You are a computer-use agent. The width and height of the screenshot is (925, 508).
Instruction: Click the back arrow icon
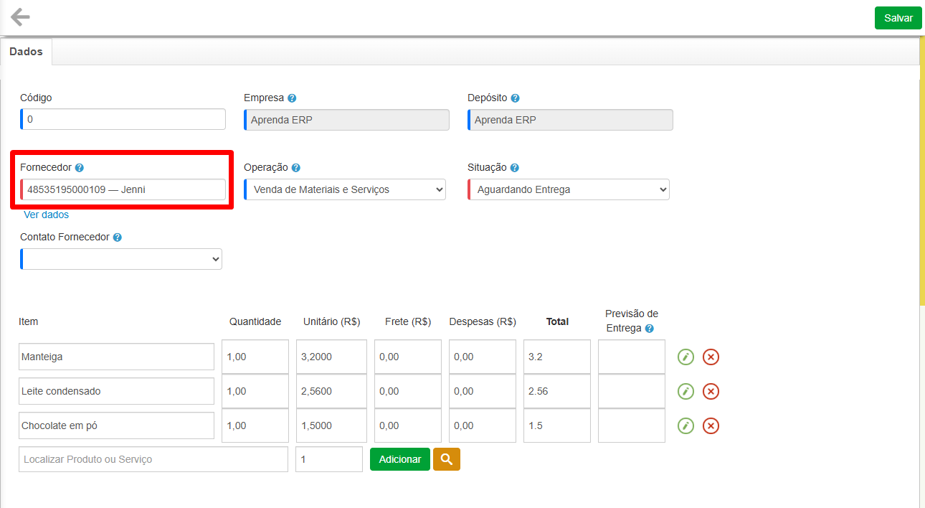point(20,17)
